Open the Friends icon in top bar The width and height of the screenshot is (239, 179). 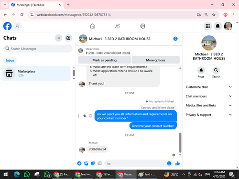pos(118,26)
